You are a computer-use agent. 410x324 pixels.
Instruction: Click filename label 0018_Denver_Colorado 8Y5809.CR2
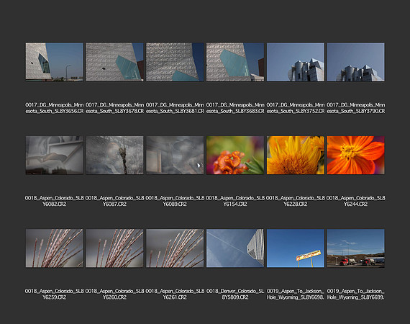pos(235,294)
